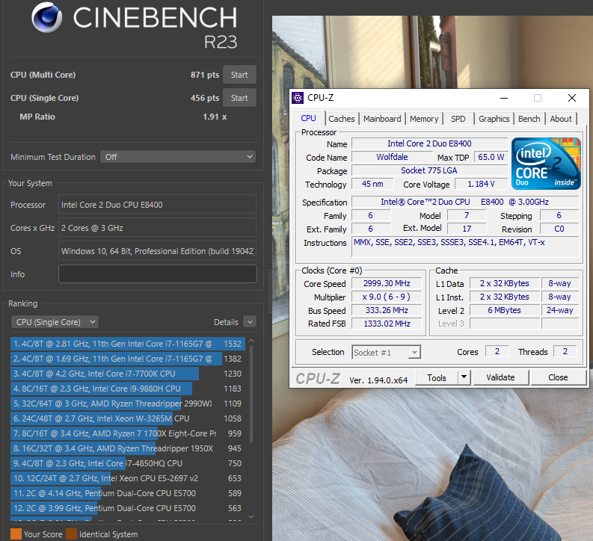Open the CPU (Single Core) ranking dropdown
The width and height of the screenshot is (593, 541).
click(55, 322)
